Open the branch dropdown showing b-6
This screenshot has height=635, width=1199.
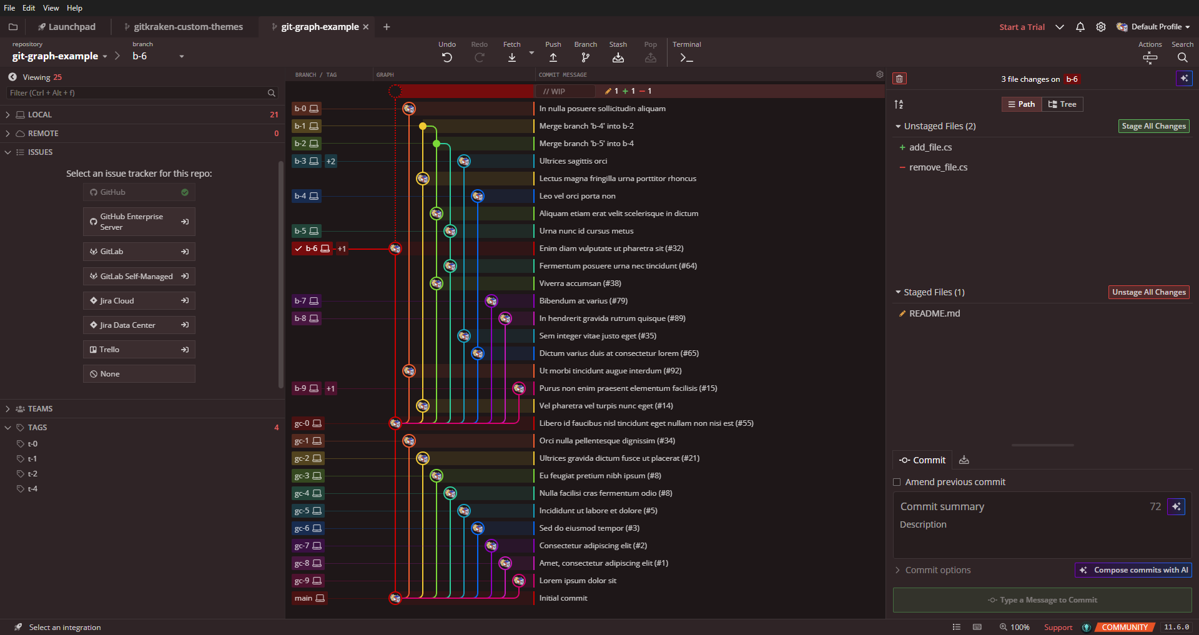[x=180, y=56]
